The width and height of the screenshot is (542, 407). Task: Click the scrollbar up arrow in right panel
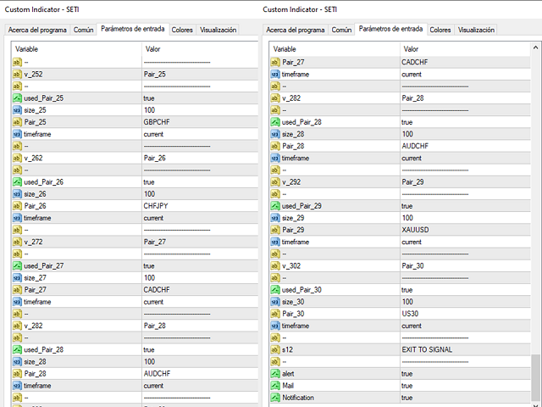click(x=535, y=47)
